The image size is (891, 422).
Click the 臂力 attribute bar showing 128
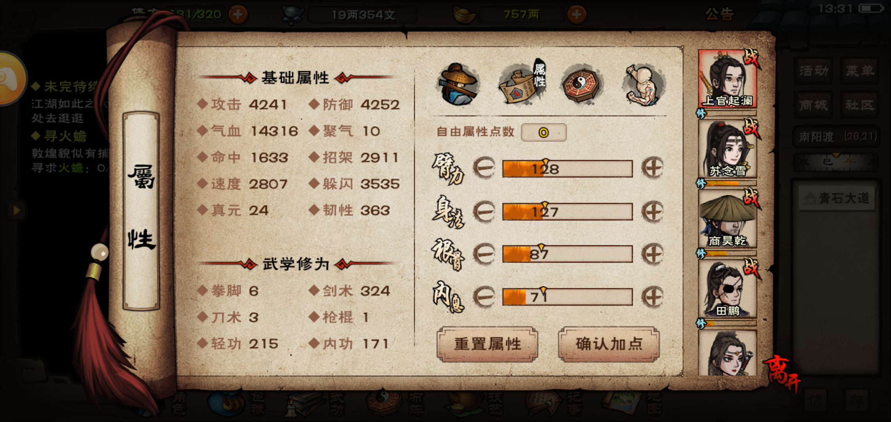(x=567, y=169)
